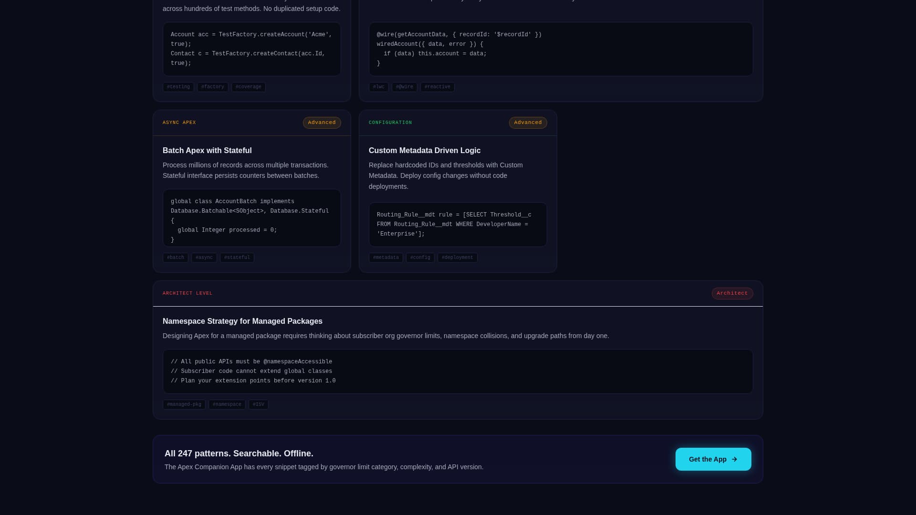Click the Get the App button

[713, 459]
